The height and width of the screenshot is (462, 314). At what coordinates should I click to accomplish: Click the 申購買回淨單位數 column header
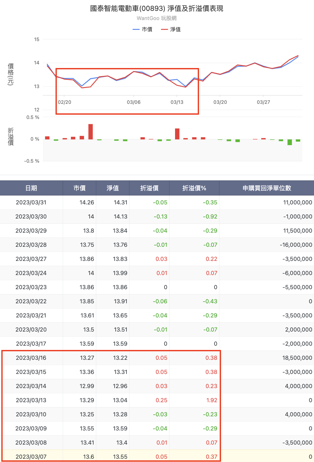point(266,188)
